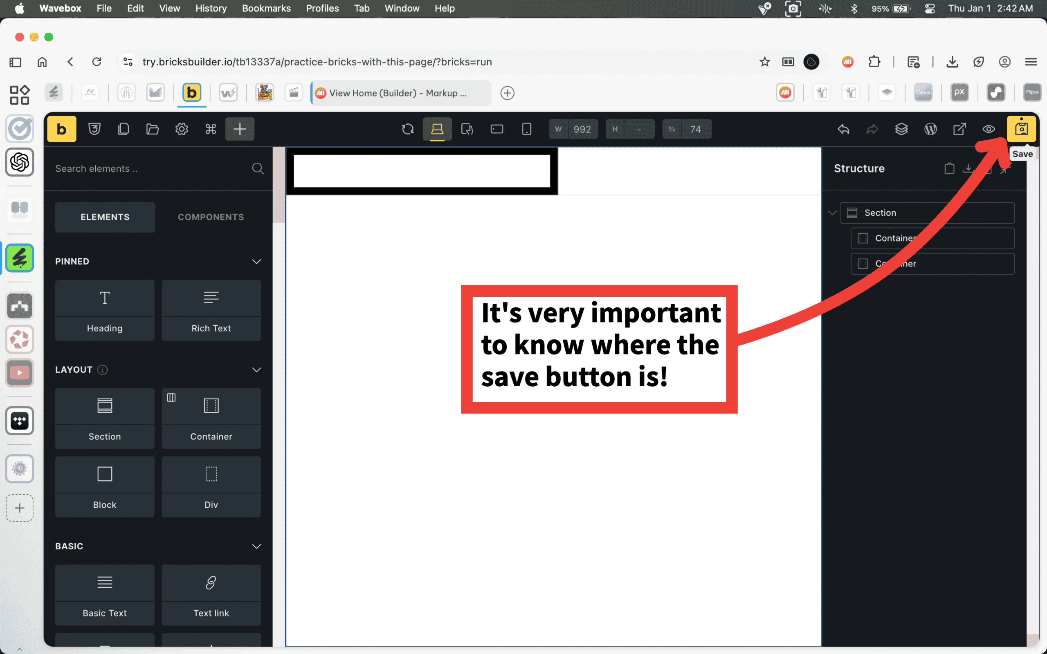Click the WordPress logo icon

point(930,129)
